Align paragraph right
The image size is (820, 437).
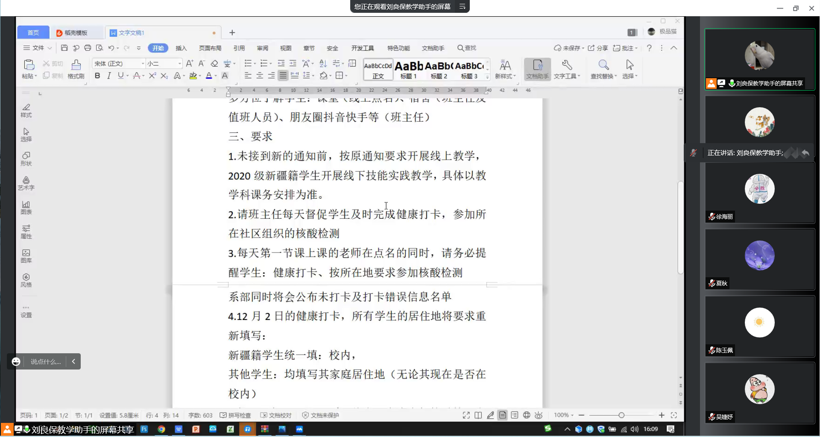click(x=271, y=76)
